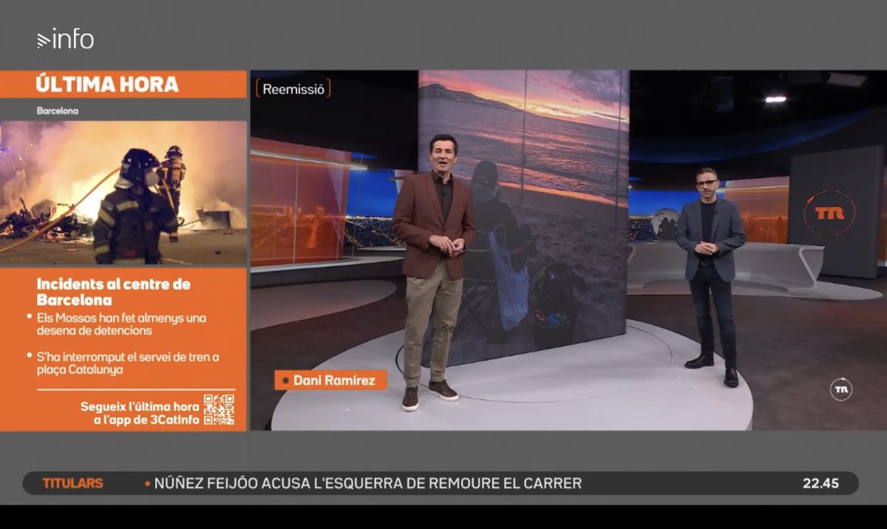The image size is (887, 529).
Task: Click the Reemissió label badge
Action: (x=293, y=89)
